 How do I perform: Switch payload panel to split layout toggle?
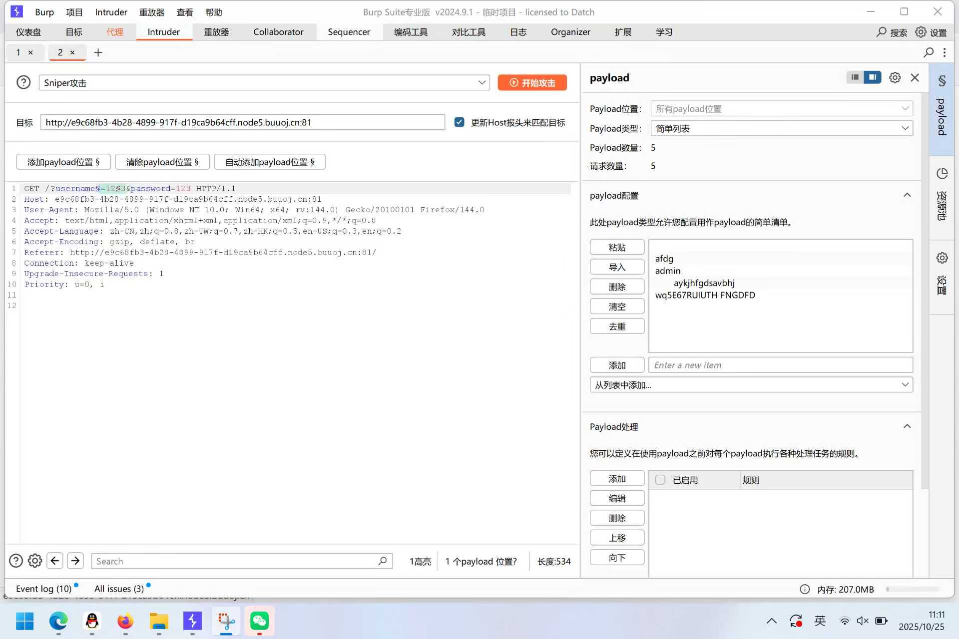click(872, 77)
